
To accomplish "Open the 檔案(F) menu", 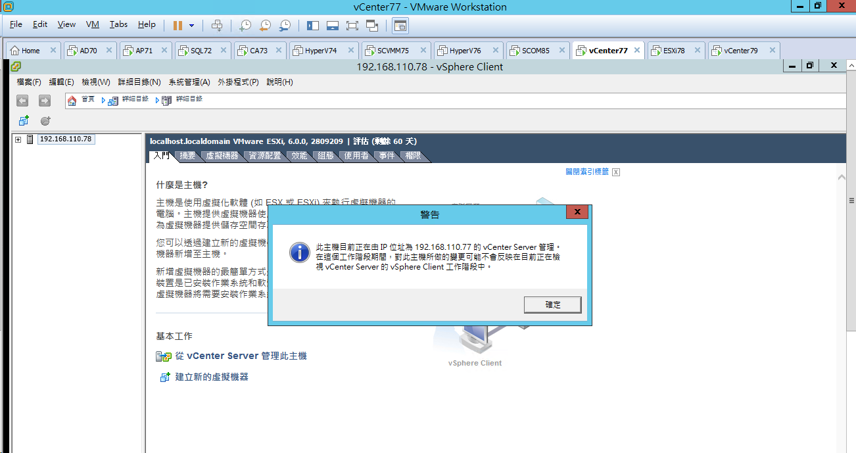I will coord(29,82).
